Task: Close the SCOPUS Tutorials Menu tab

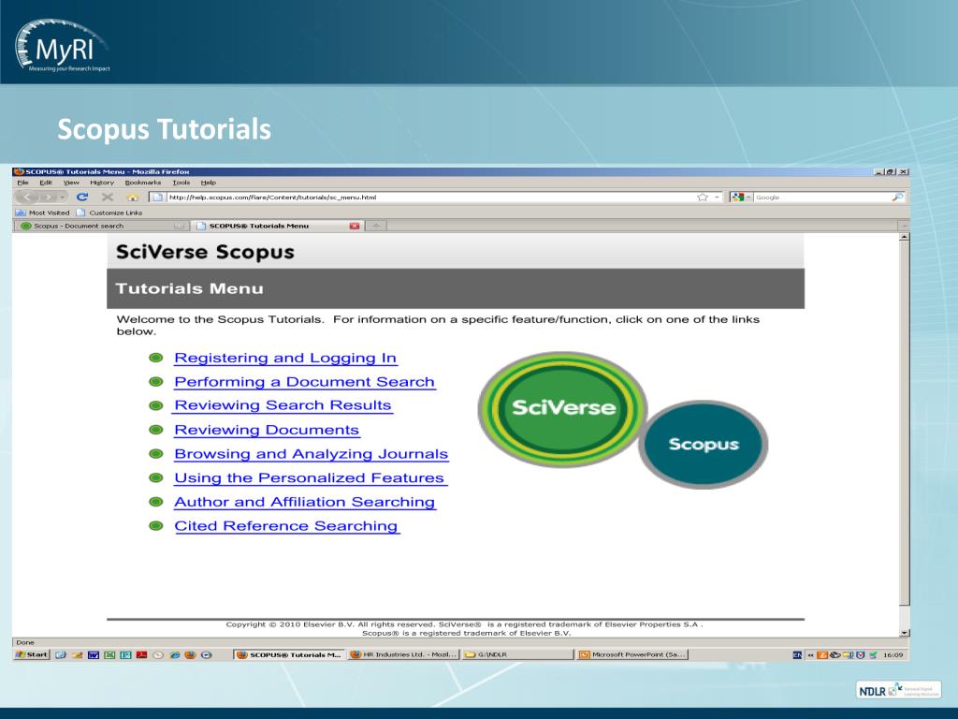Action: pos(355,226)
